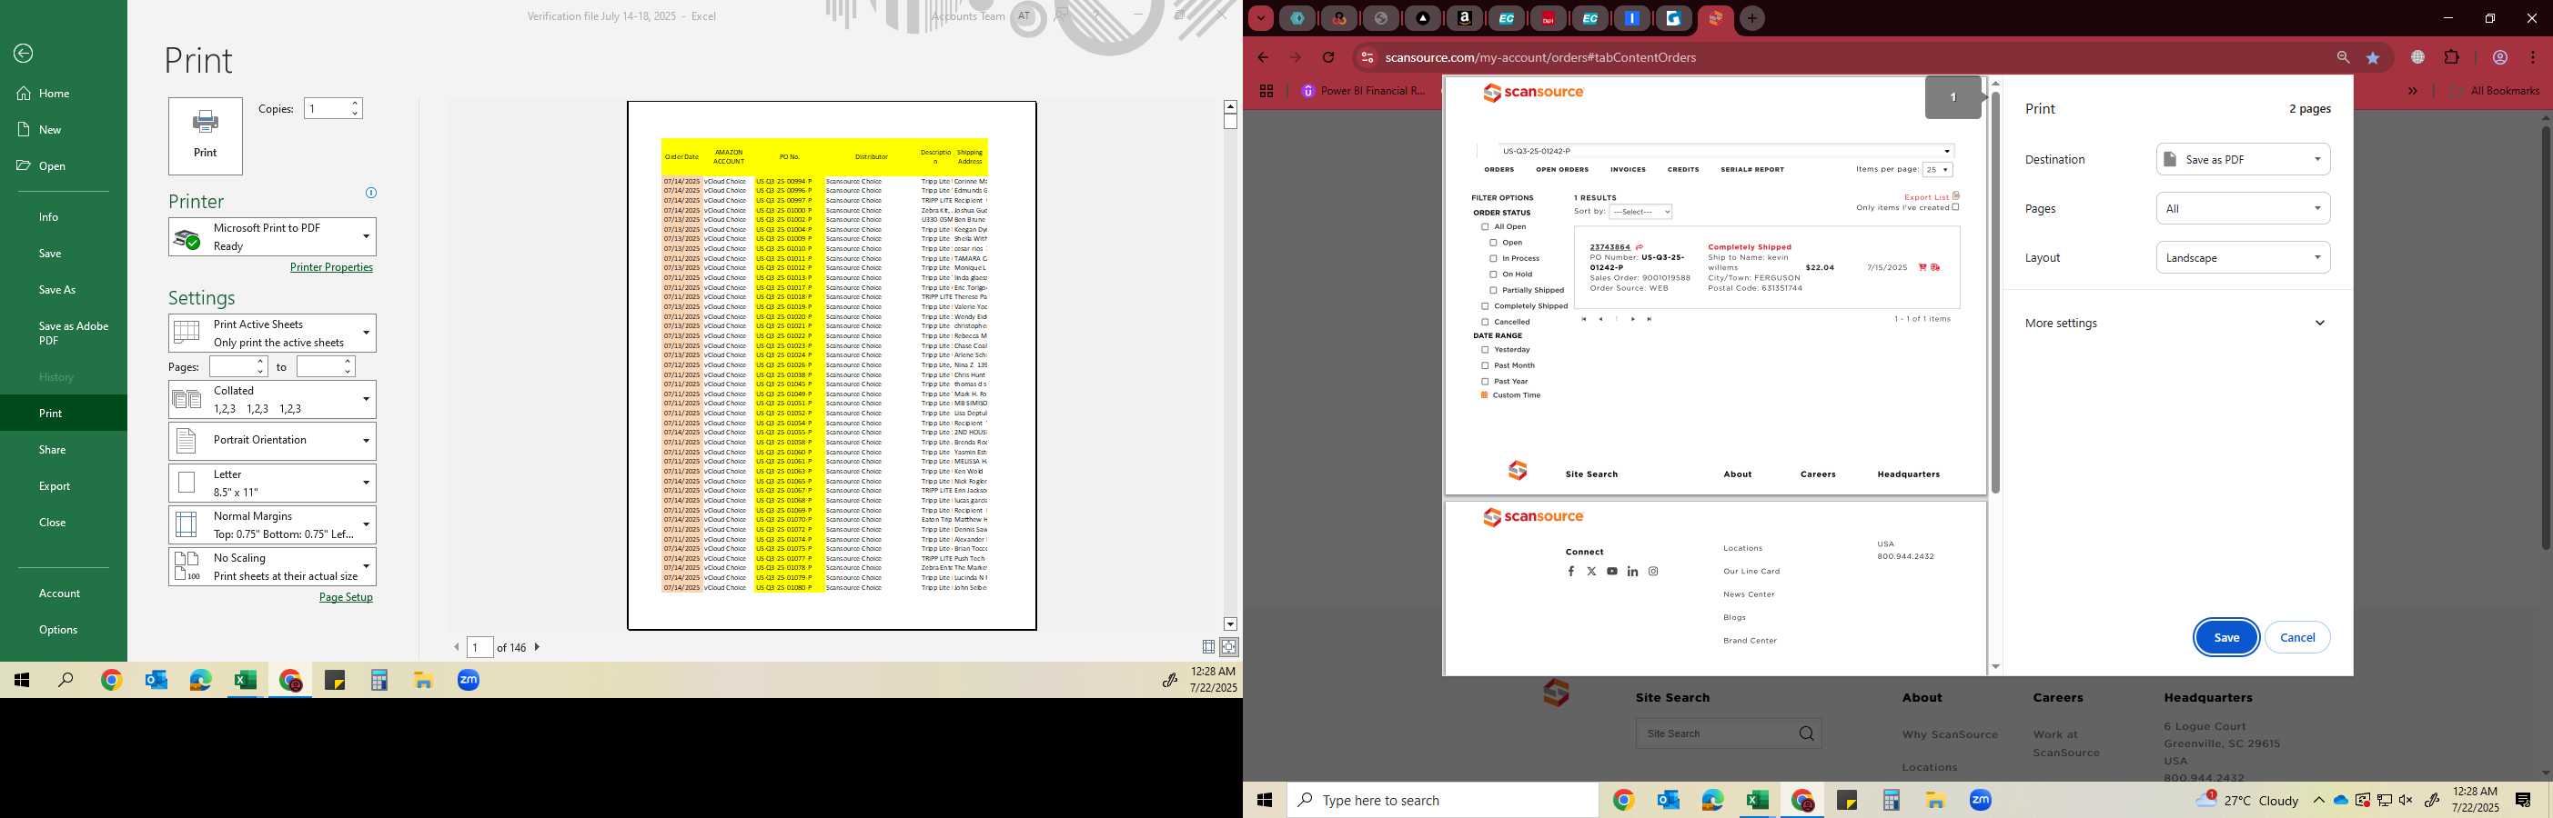Viewport: 2553px width, 818px height.
Task: Open the Page Setup link
Action: tap(346, 597)
